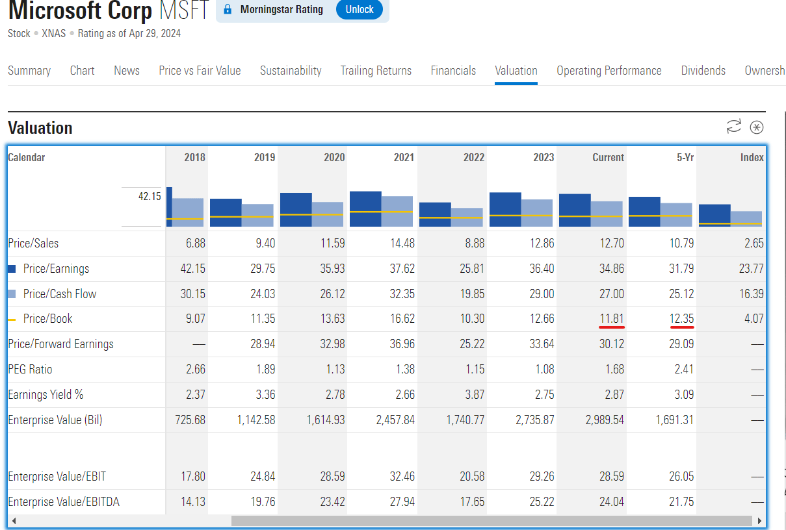This screenshot has width=786, height=530.
Task: Click the 2021 Price/Earnings value 37.62
Action: (402, 269)
